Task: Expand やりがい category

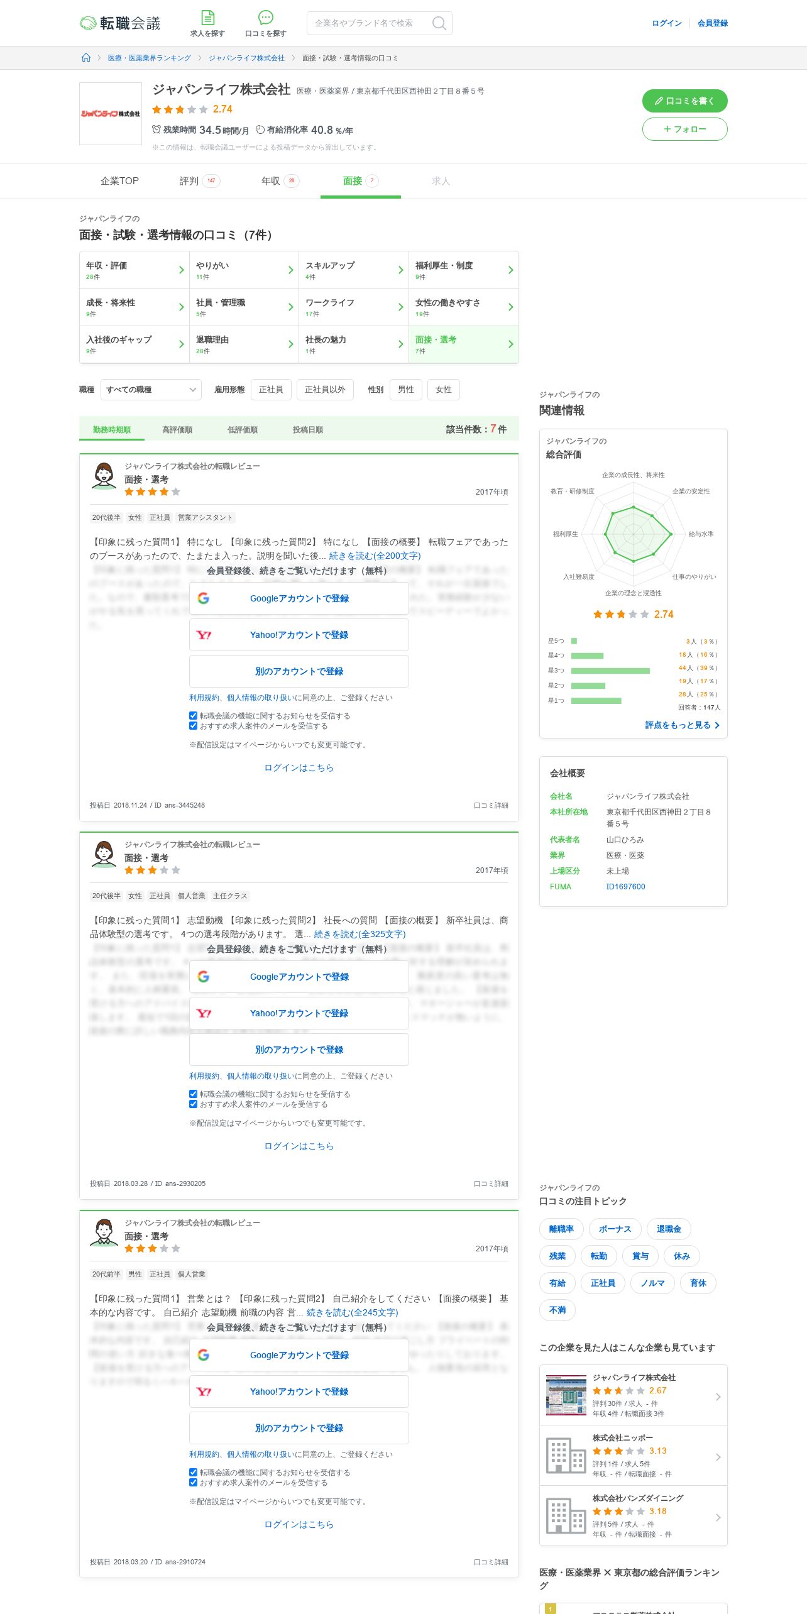Action: point(244,270)
